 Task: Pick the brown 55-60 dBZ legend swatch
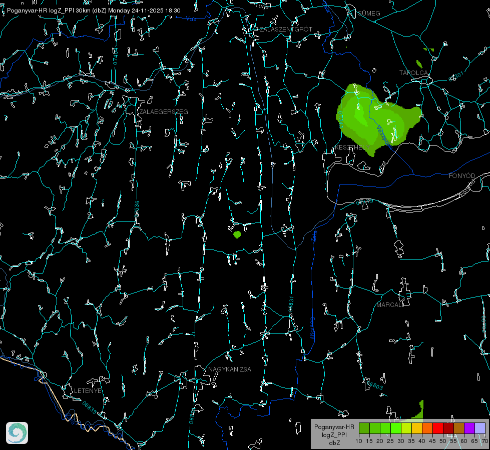click(x=459, y=428)
